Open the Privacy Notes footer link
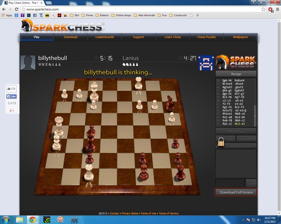Screen dimensions: 281x224 pos(130,213)
